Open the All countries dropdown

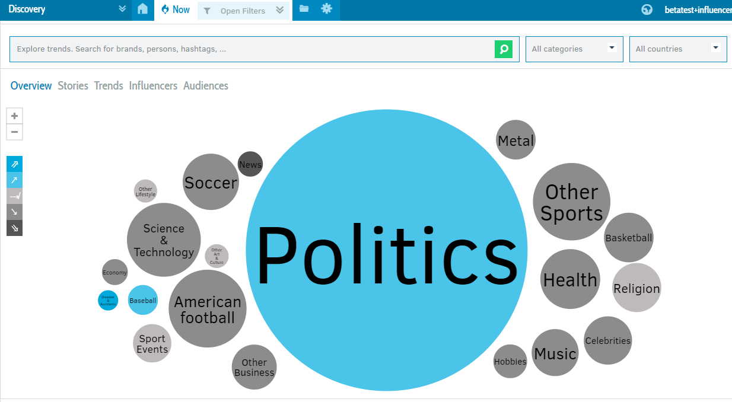pyautogui.click(x=677, y=49)
